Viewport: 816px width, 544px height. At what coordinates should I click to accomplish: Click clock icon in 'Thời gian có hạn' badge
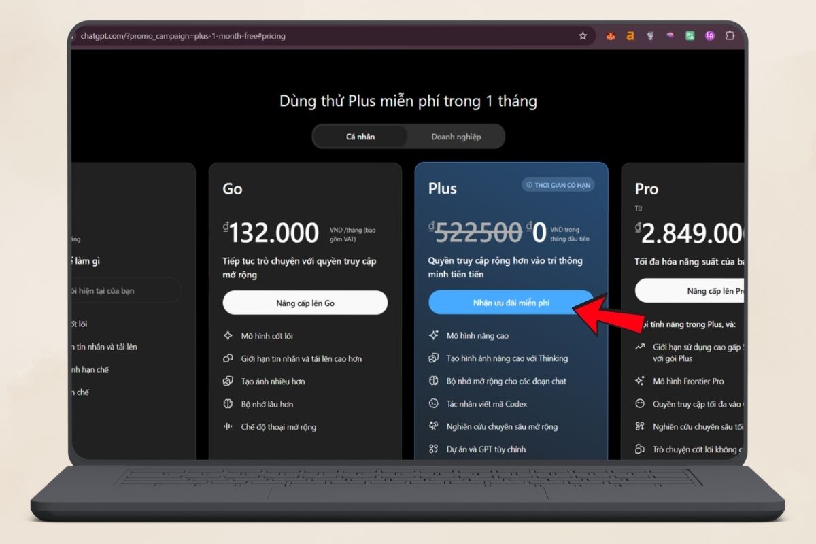530,185
